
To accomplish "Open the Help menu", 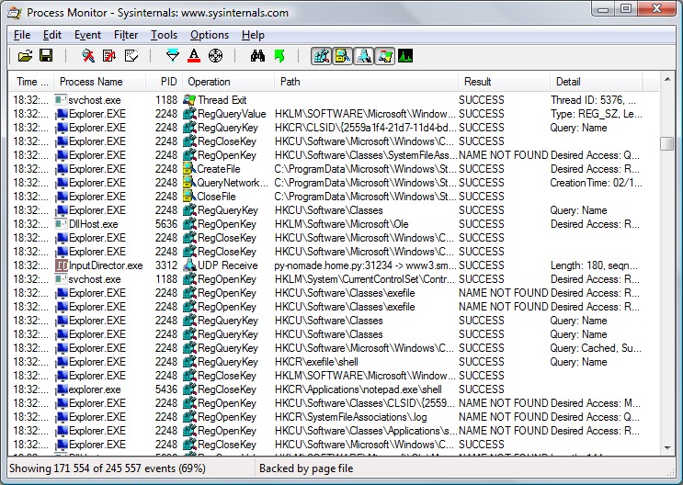I will pos(253,35).
